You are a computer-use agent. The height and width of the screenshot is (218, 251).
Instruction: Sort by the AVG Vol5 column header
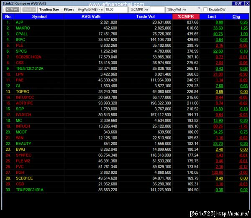click(x=91, y=17)
